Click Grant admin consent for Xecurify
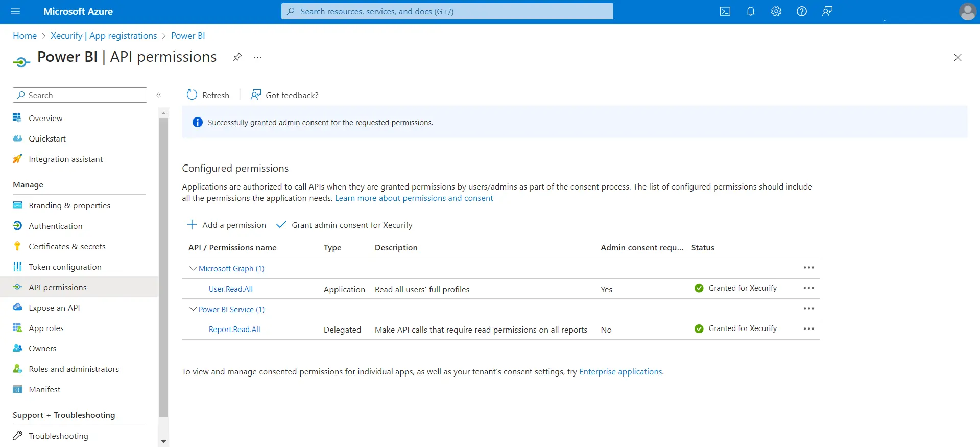Viewport: 980px width, 447px height. click(x=344, y=225)
